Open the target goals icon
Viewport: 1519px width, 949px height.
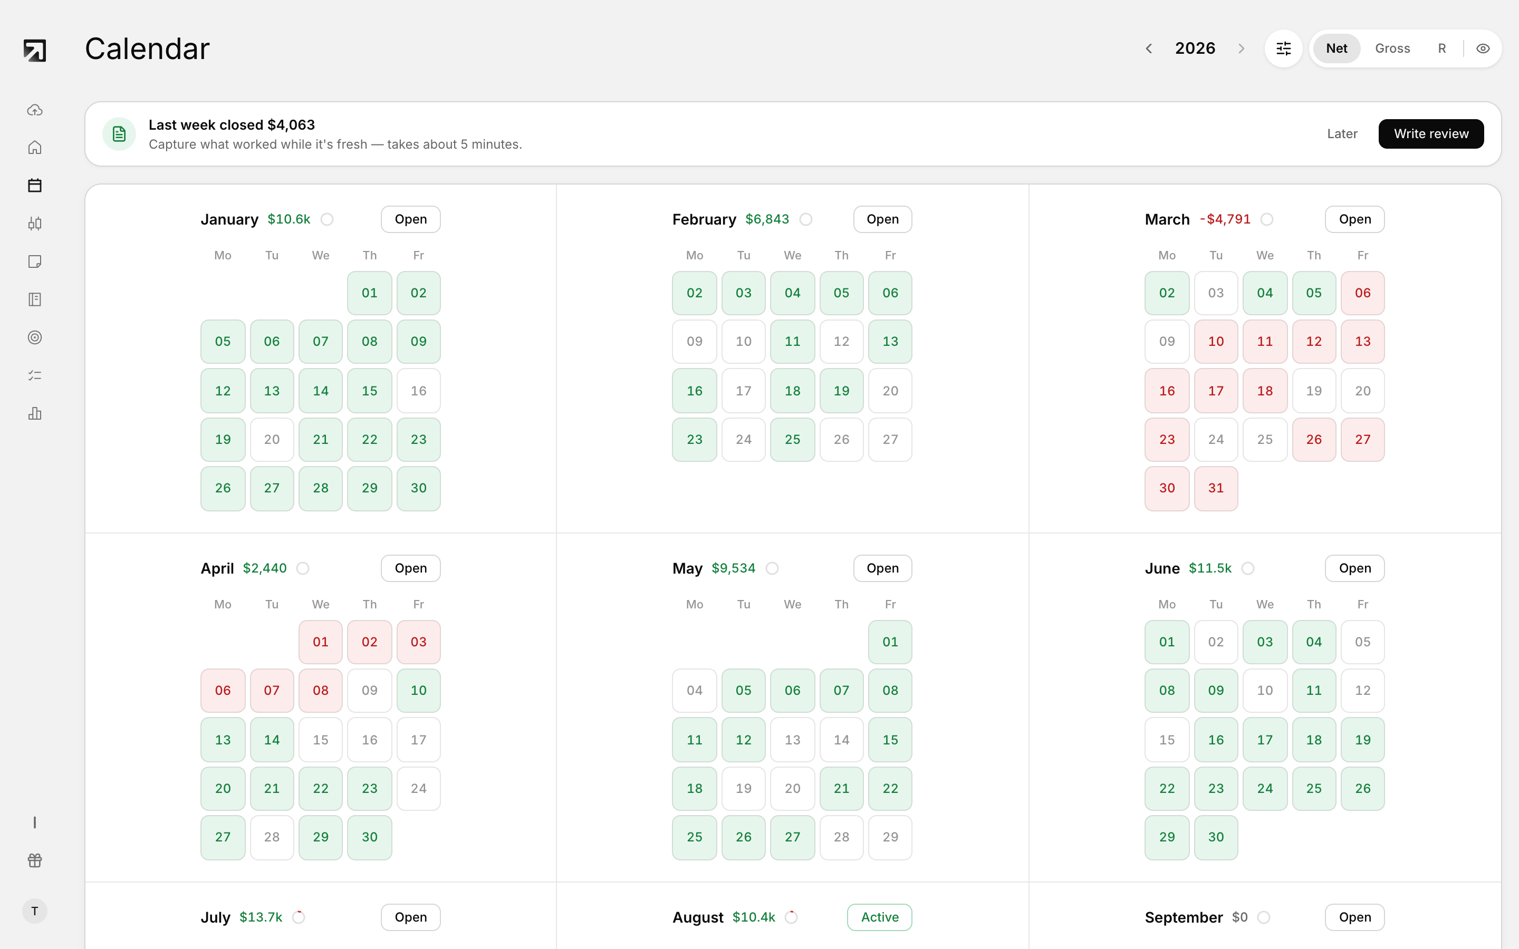pos(34,337)
